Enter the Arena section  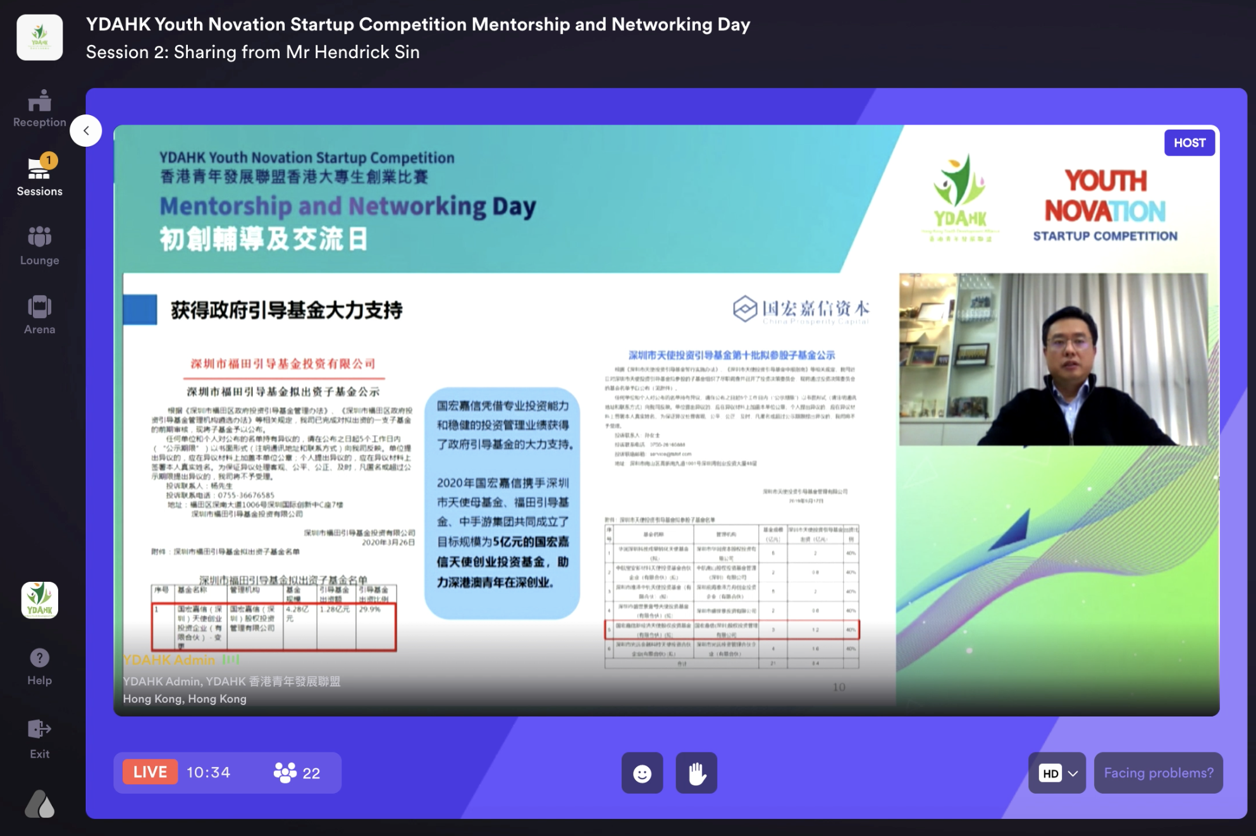pos(39,315)
